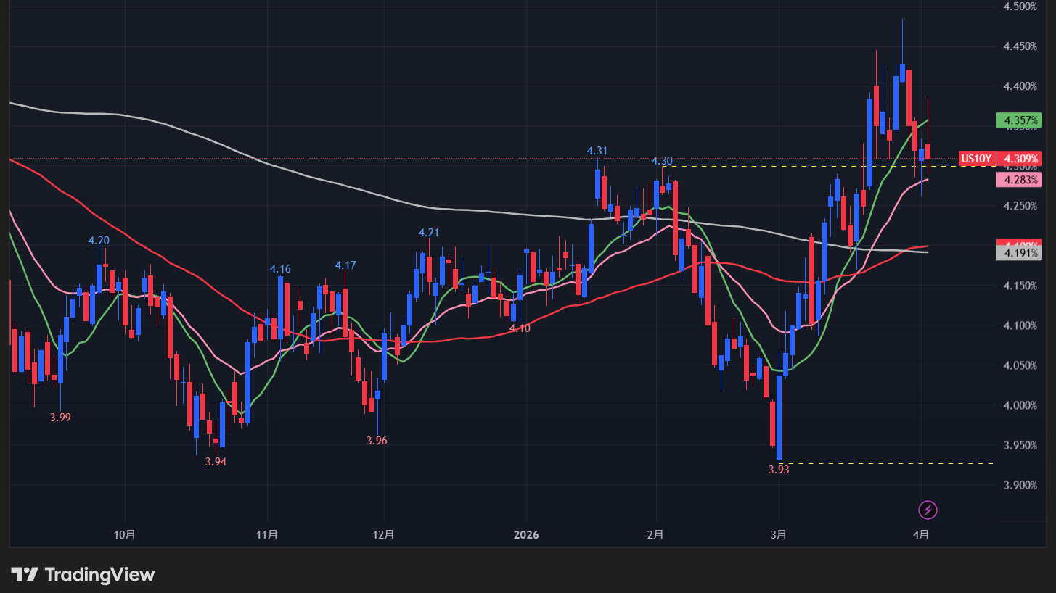
Task: Click the purple lightning bolt icon
Action: (928, 510)
